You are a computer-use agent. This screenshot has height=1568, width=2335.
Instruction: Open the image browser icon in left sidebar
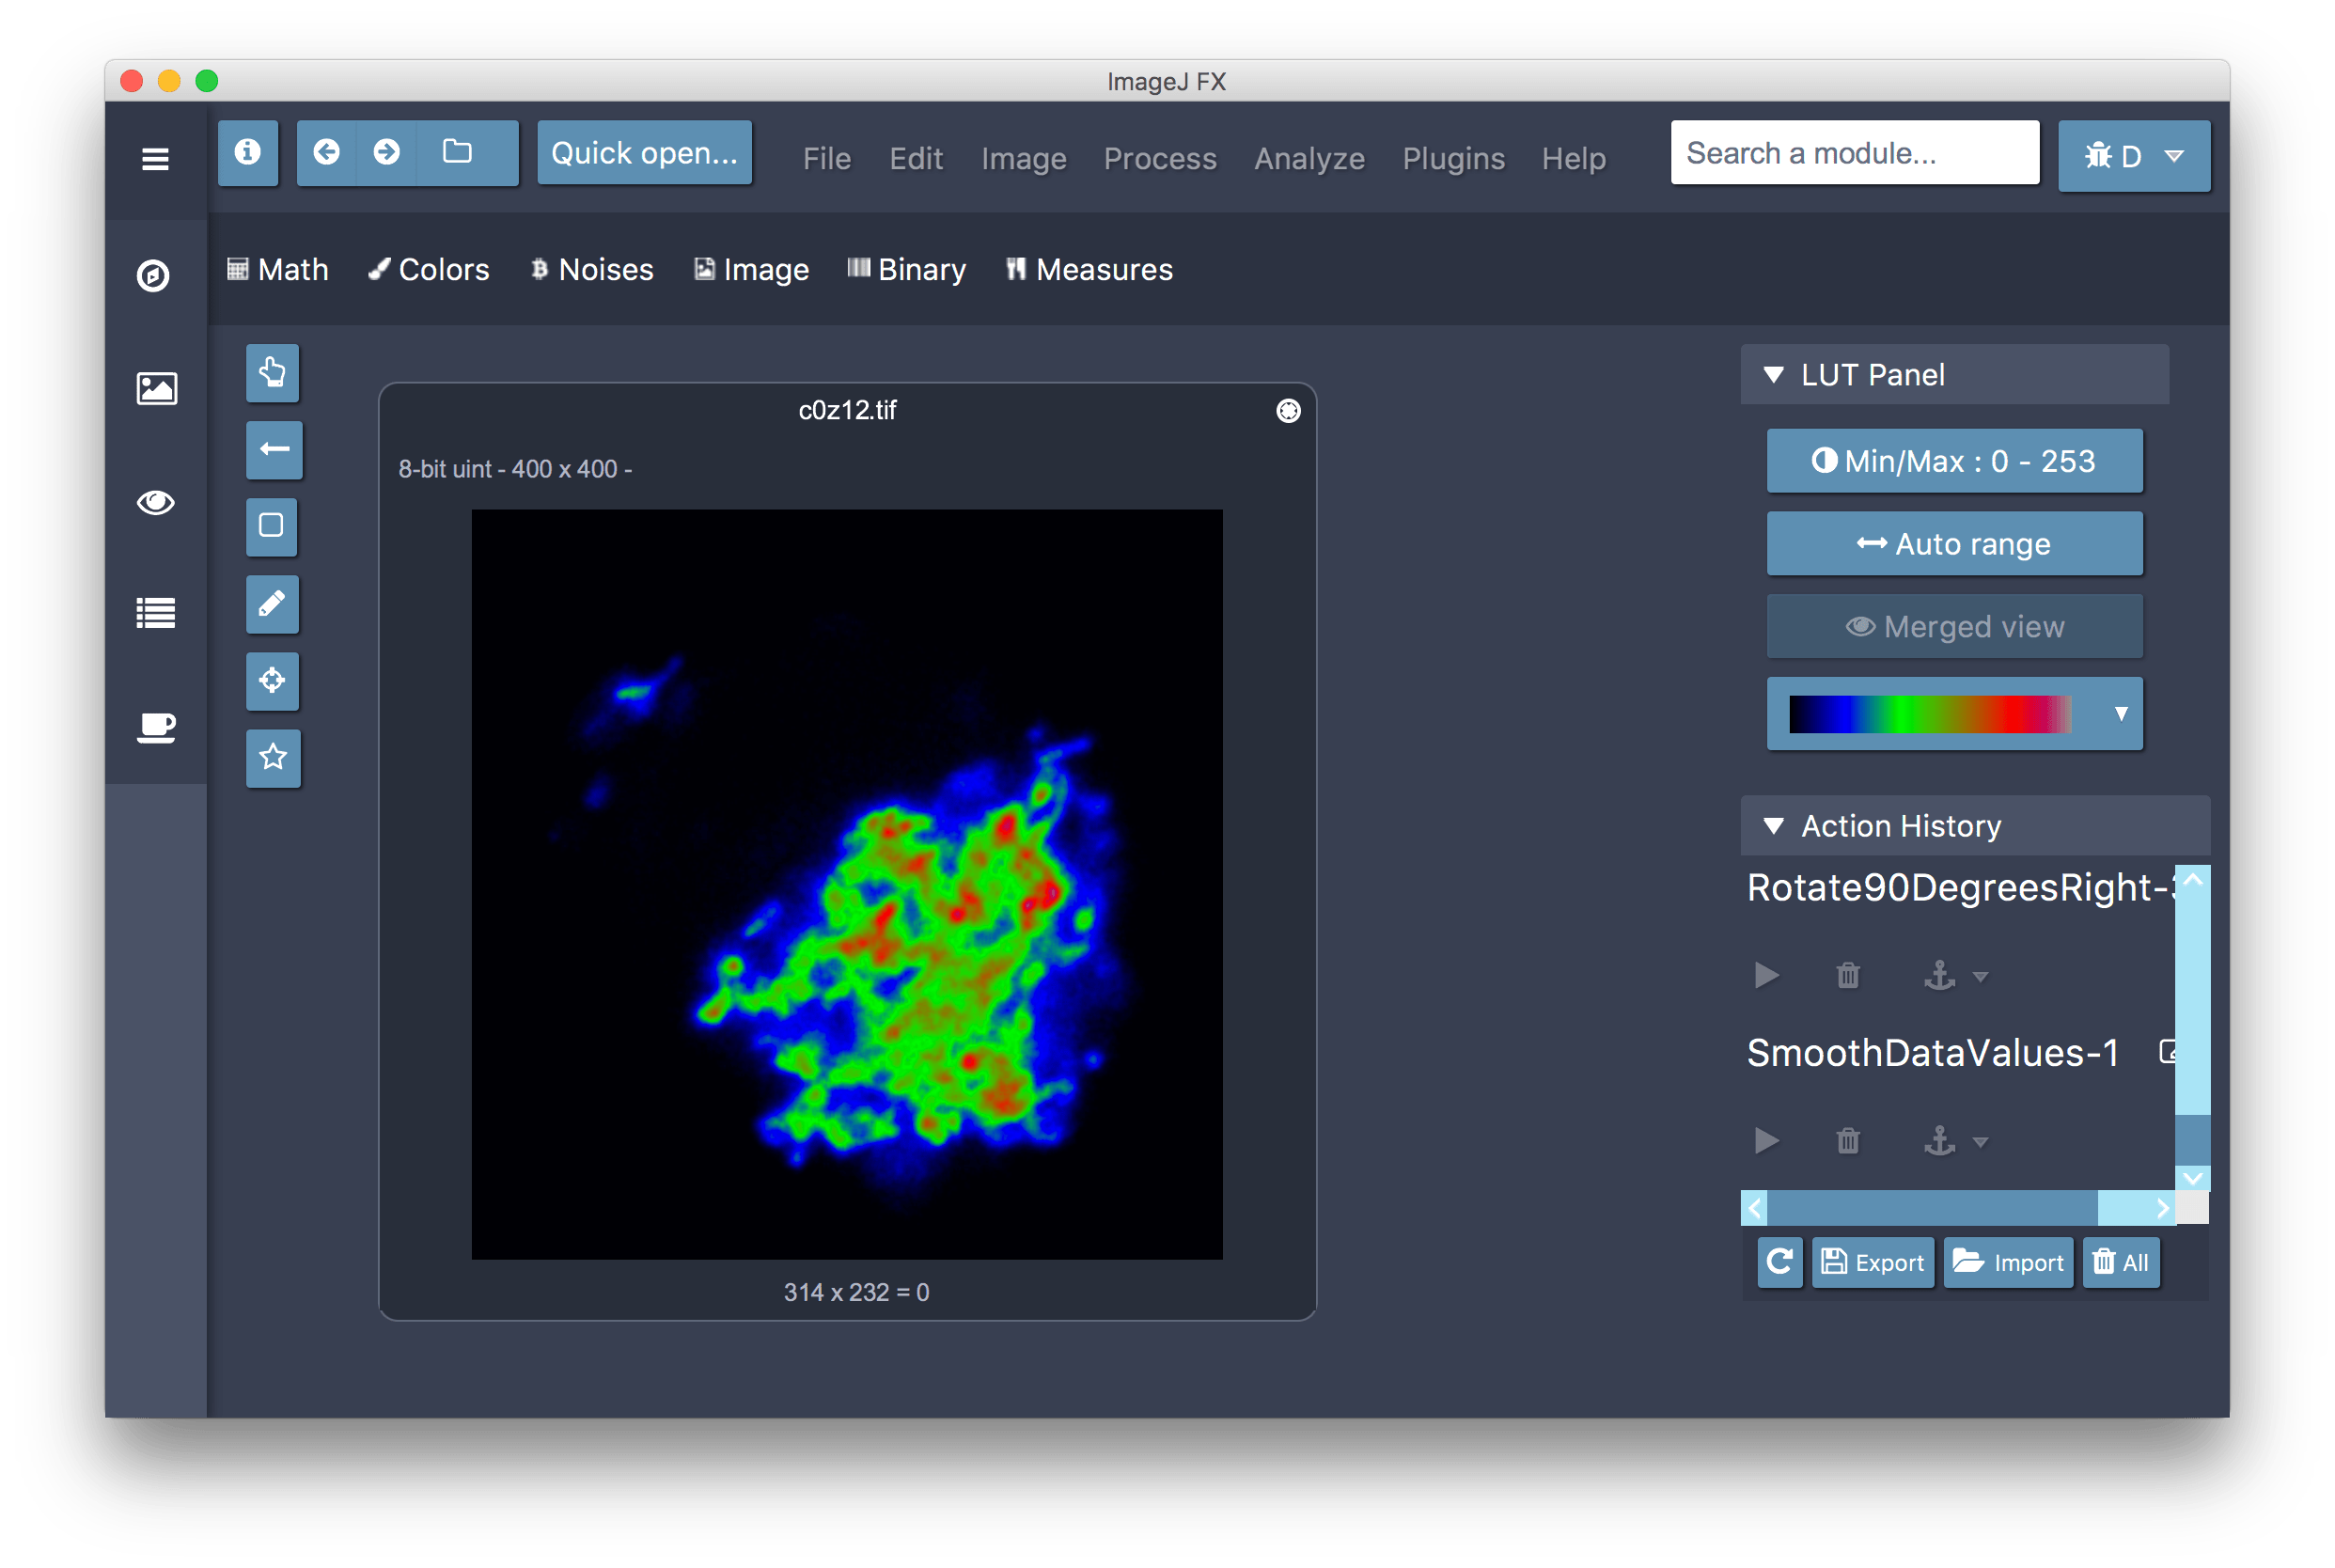[156, 389]
